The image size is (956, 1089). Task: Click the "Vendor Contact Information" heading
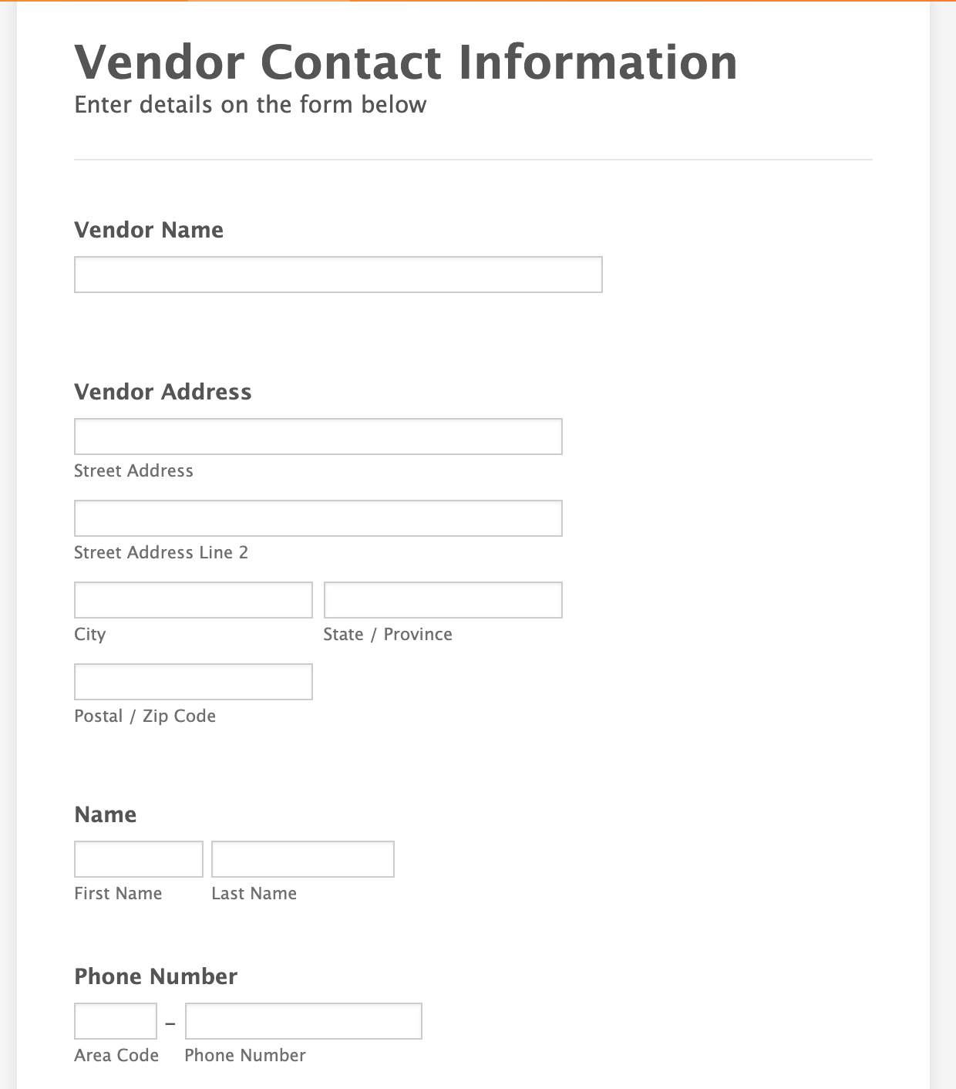point(406,62)
